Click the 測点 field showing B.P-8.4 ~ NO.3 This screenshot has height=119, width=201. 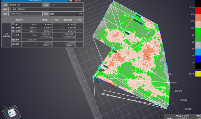click(25, 14)
